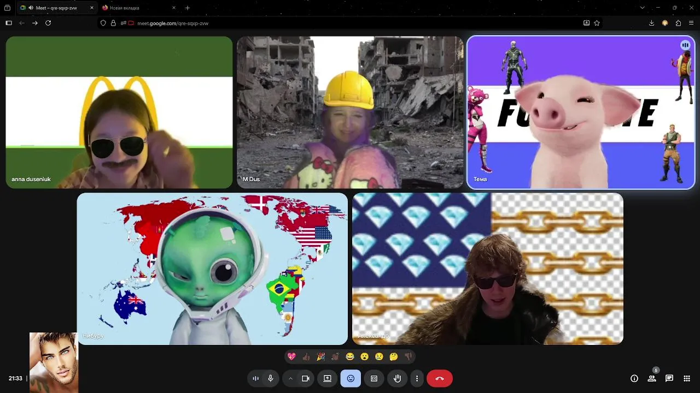Click the 21:33 meeting time label

(15, 378)
